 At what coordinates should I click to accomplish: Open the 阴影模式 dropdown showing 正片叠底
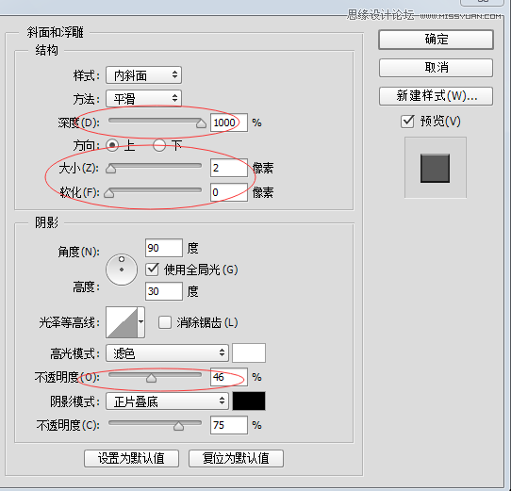point(167,401)
